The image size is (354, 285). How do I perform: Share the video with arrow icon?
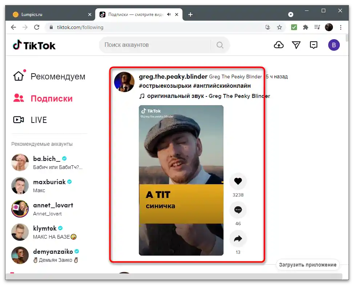point(238,238)
